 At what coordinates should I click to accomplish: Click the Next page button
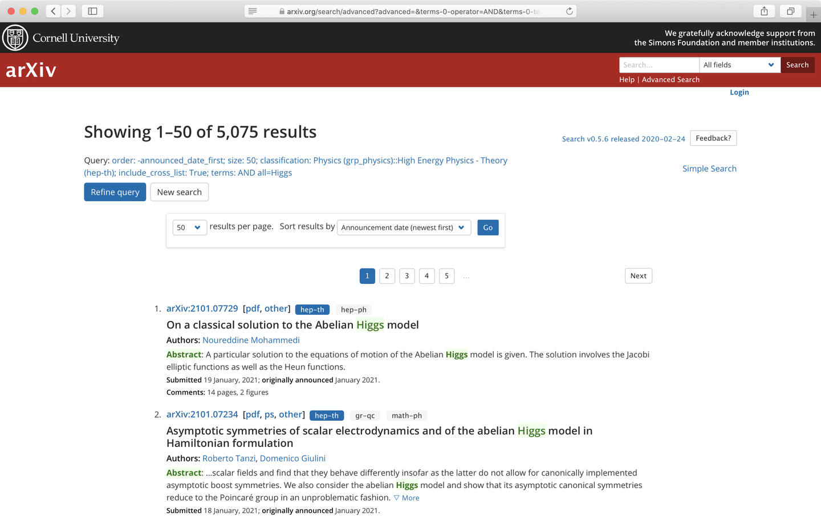click(x=639, y=276)
